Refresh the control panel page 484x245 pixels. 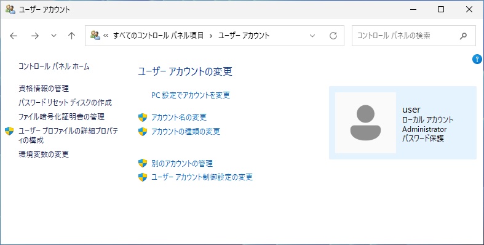333,36
